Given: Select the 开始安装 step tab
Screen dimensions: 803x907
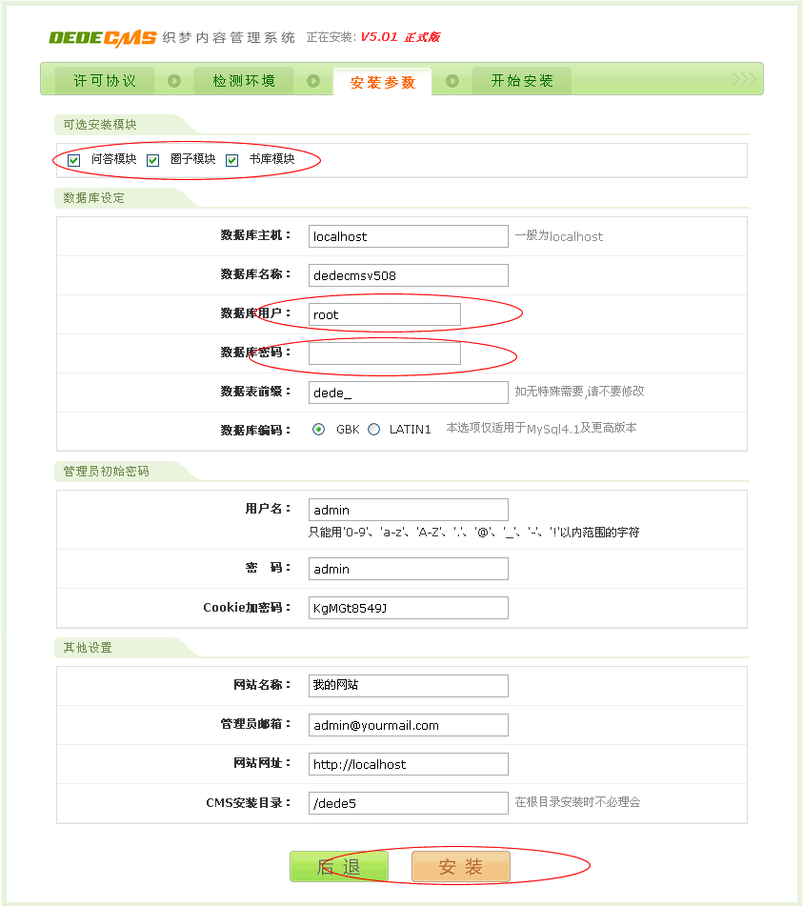Looking at the screenshot, I should tap(521, 81).
